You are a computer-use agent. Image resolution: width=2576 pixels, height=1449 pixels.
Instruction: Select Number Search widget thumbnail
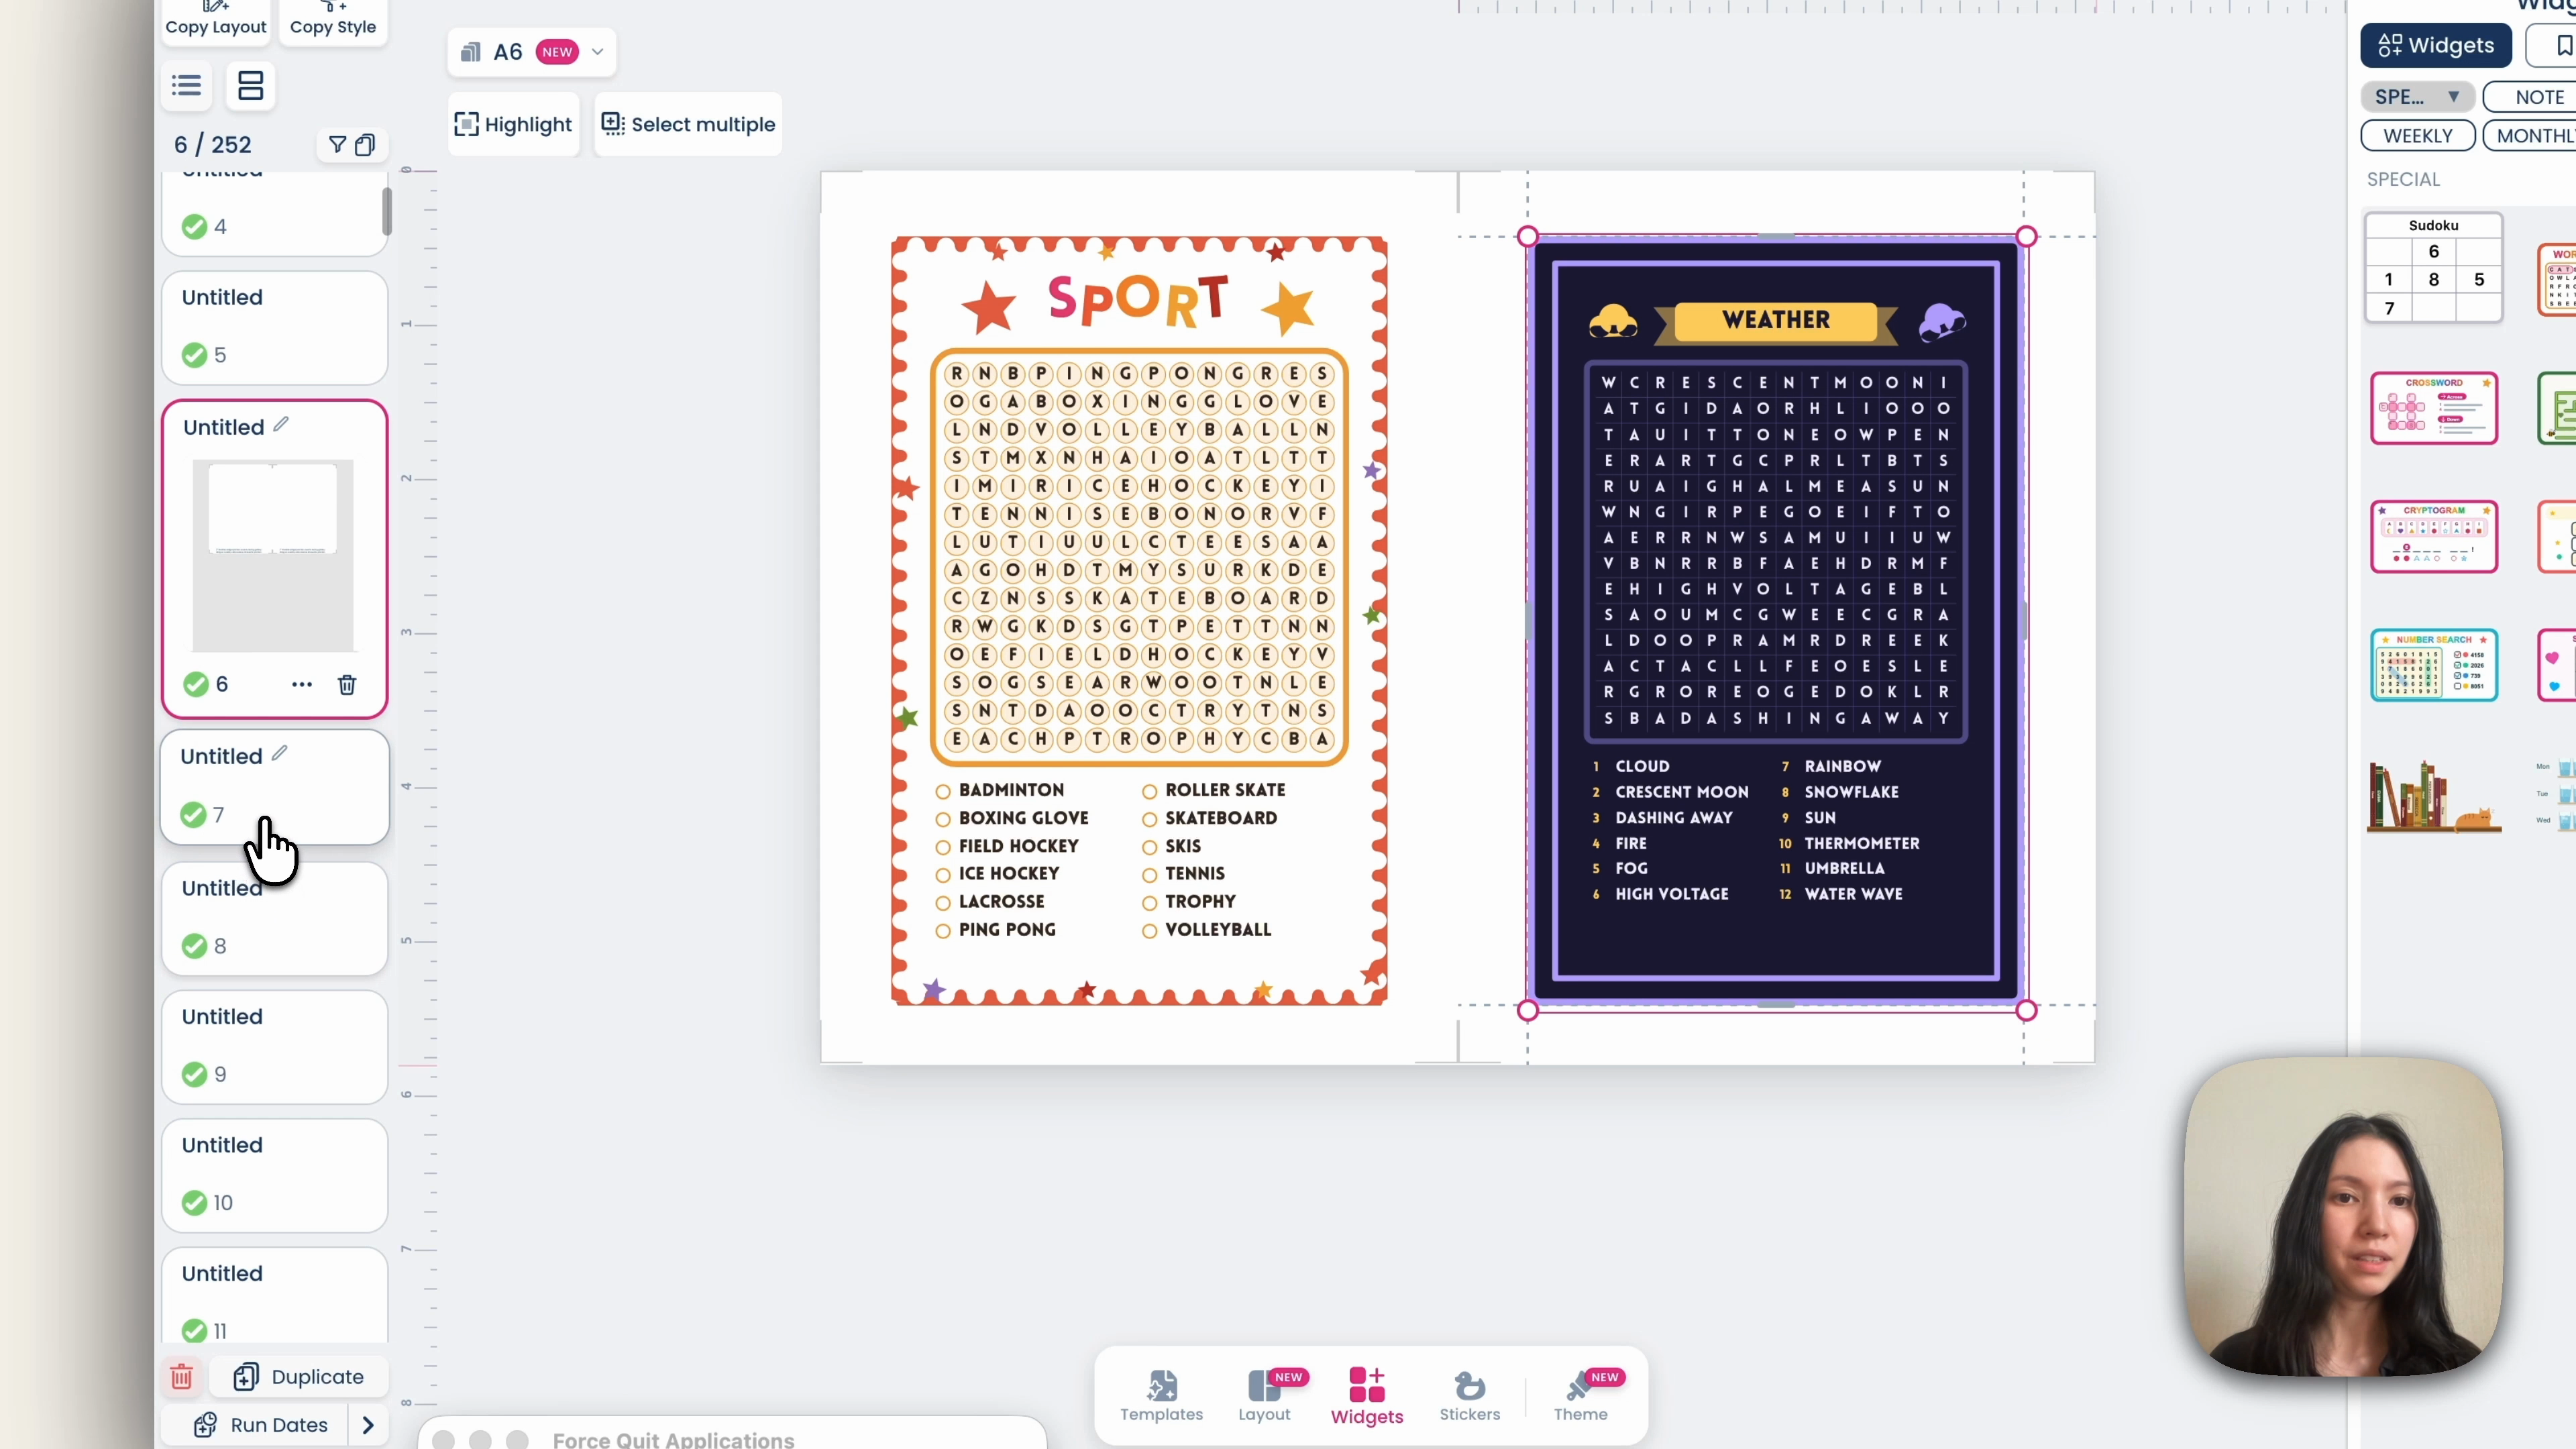[2434, 665]
